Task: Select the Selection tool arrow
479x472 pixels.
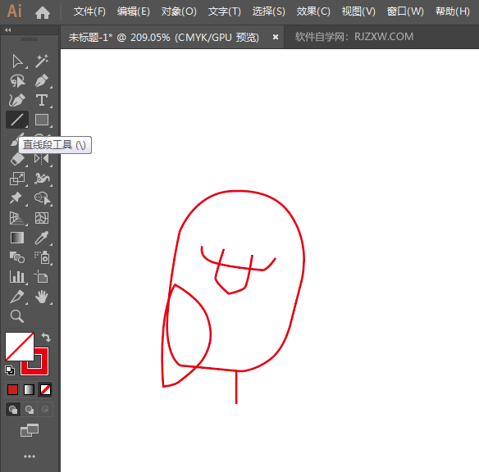Action: [17, 61]
